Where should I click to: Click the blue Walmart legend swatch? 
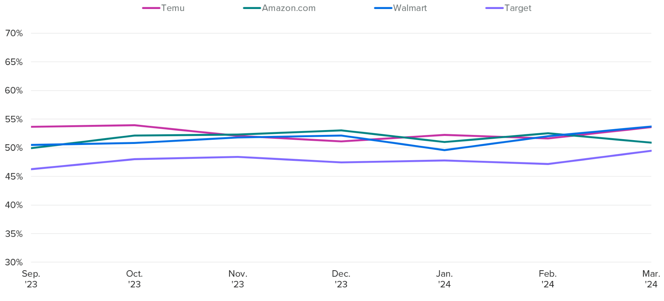[383, 8]
